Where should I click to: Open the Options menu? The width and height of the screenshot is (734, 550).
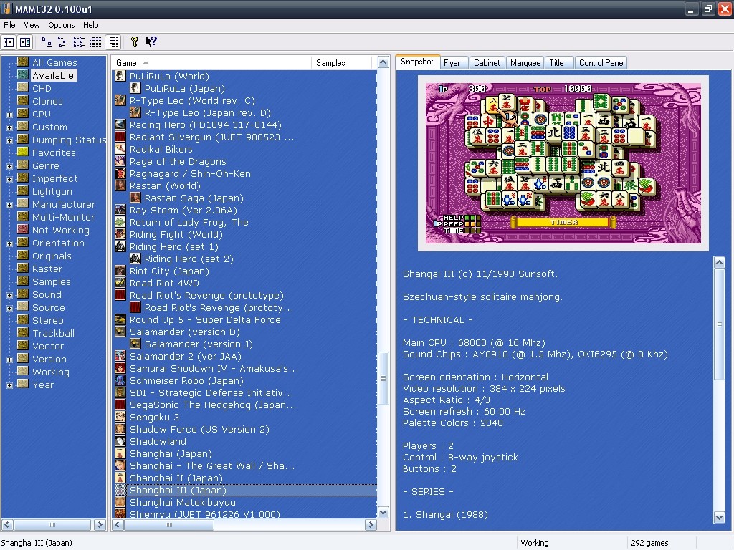tap(62, 25)
